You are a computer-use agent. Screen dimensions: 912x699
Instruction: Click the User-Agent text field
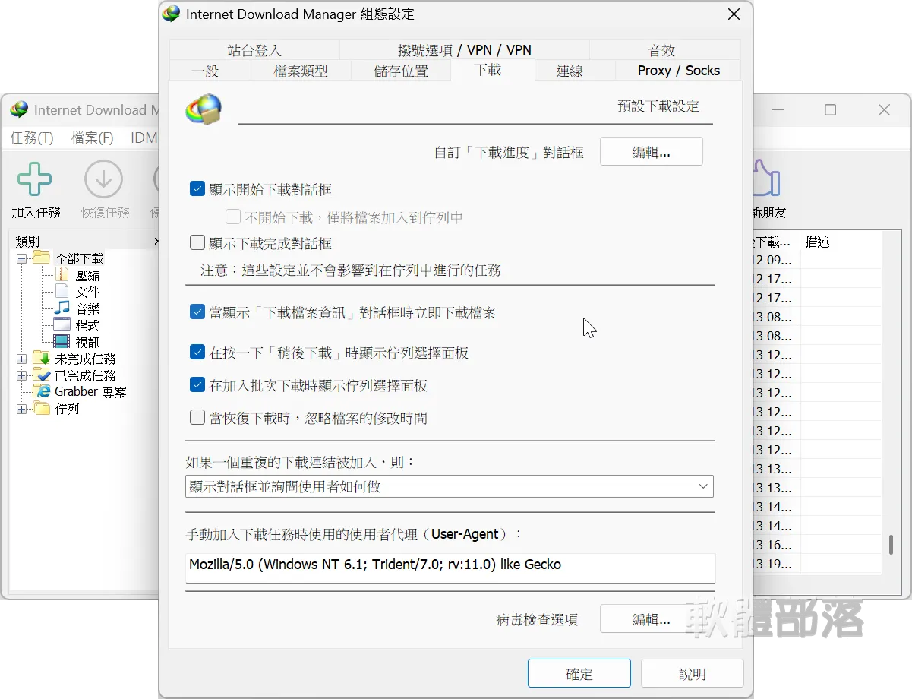[x=450, y=568]
